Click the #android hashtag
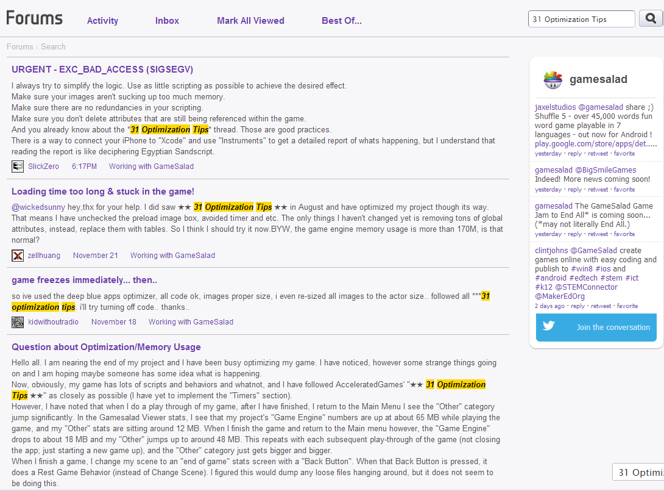This screenshot has width=664, height=491. pos(551,278)
